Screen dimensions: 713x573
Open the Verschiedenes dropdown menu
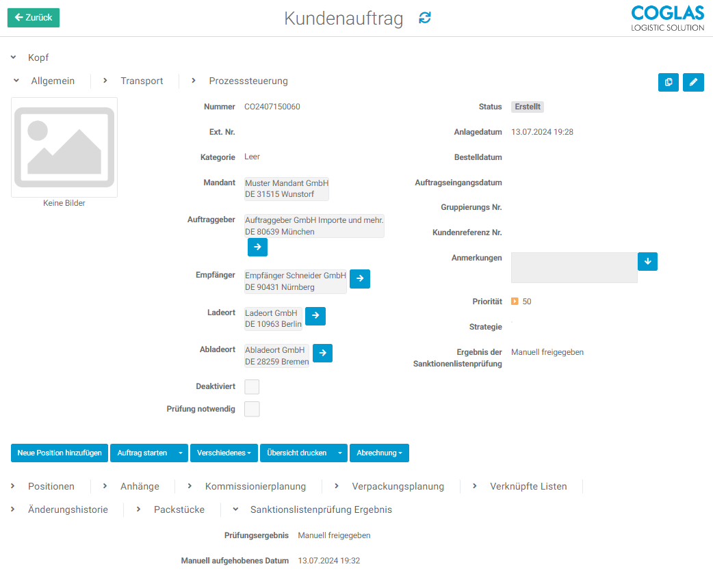click(x=224, y=453)
